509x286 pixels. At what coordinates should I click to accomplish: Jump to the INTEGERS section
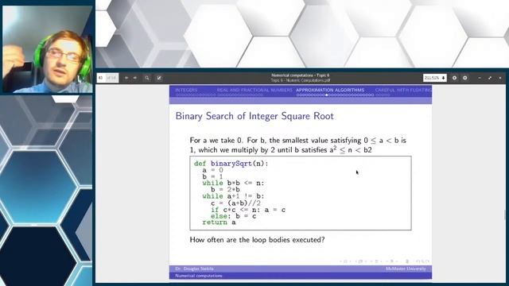(x=186, y=90)
